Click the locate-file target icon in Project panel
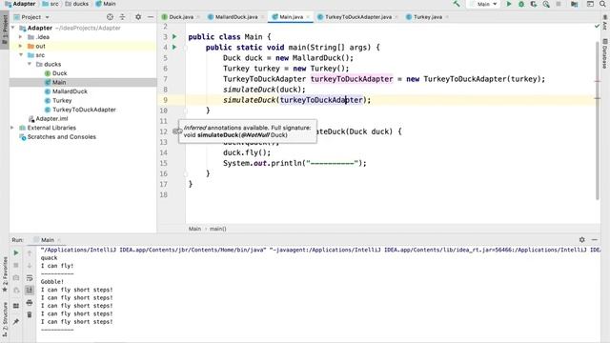The image size is (610, 343). (110, 17)
